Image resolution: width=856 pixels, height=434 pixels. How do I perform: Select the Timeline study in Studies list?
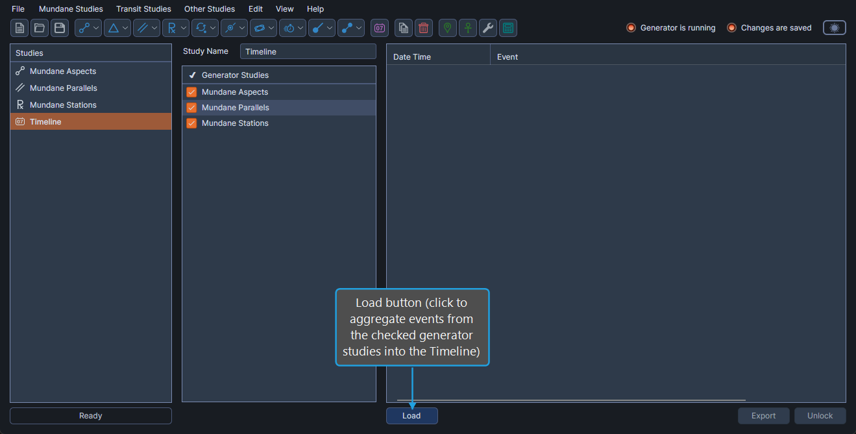(x=91, y=121)
